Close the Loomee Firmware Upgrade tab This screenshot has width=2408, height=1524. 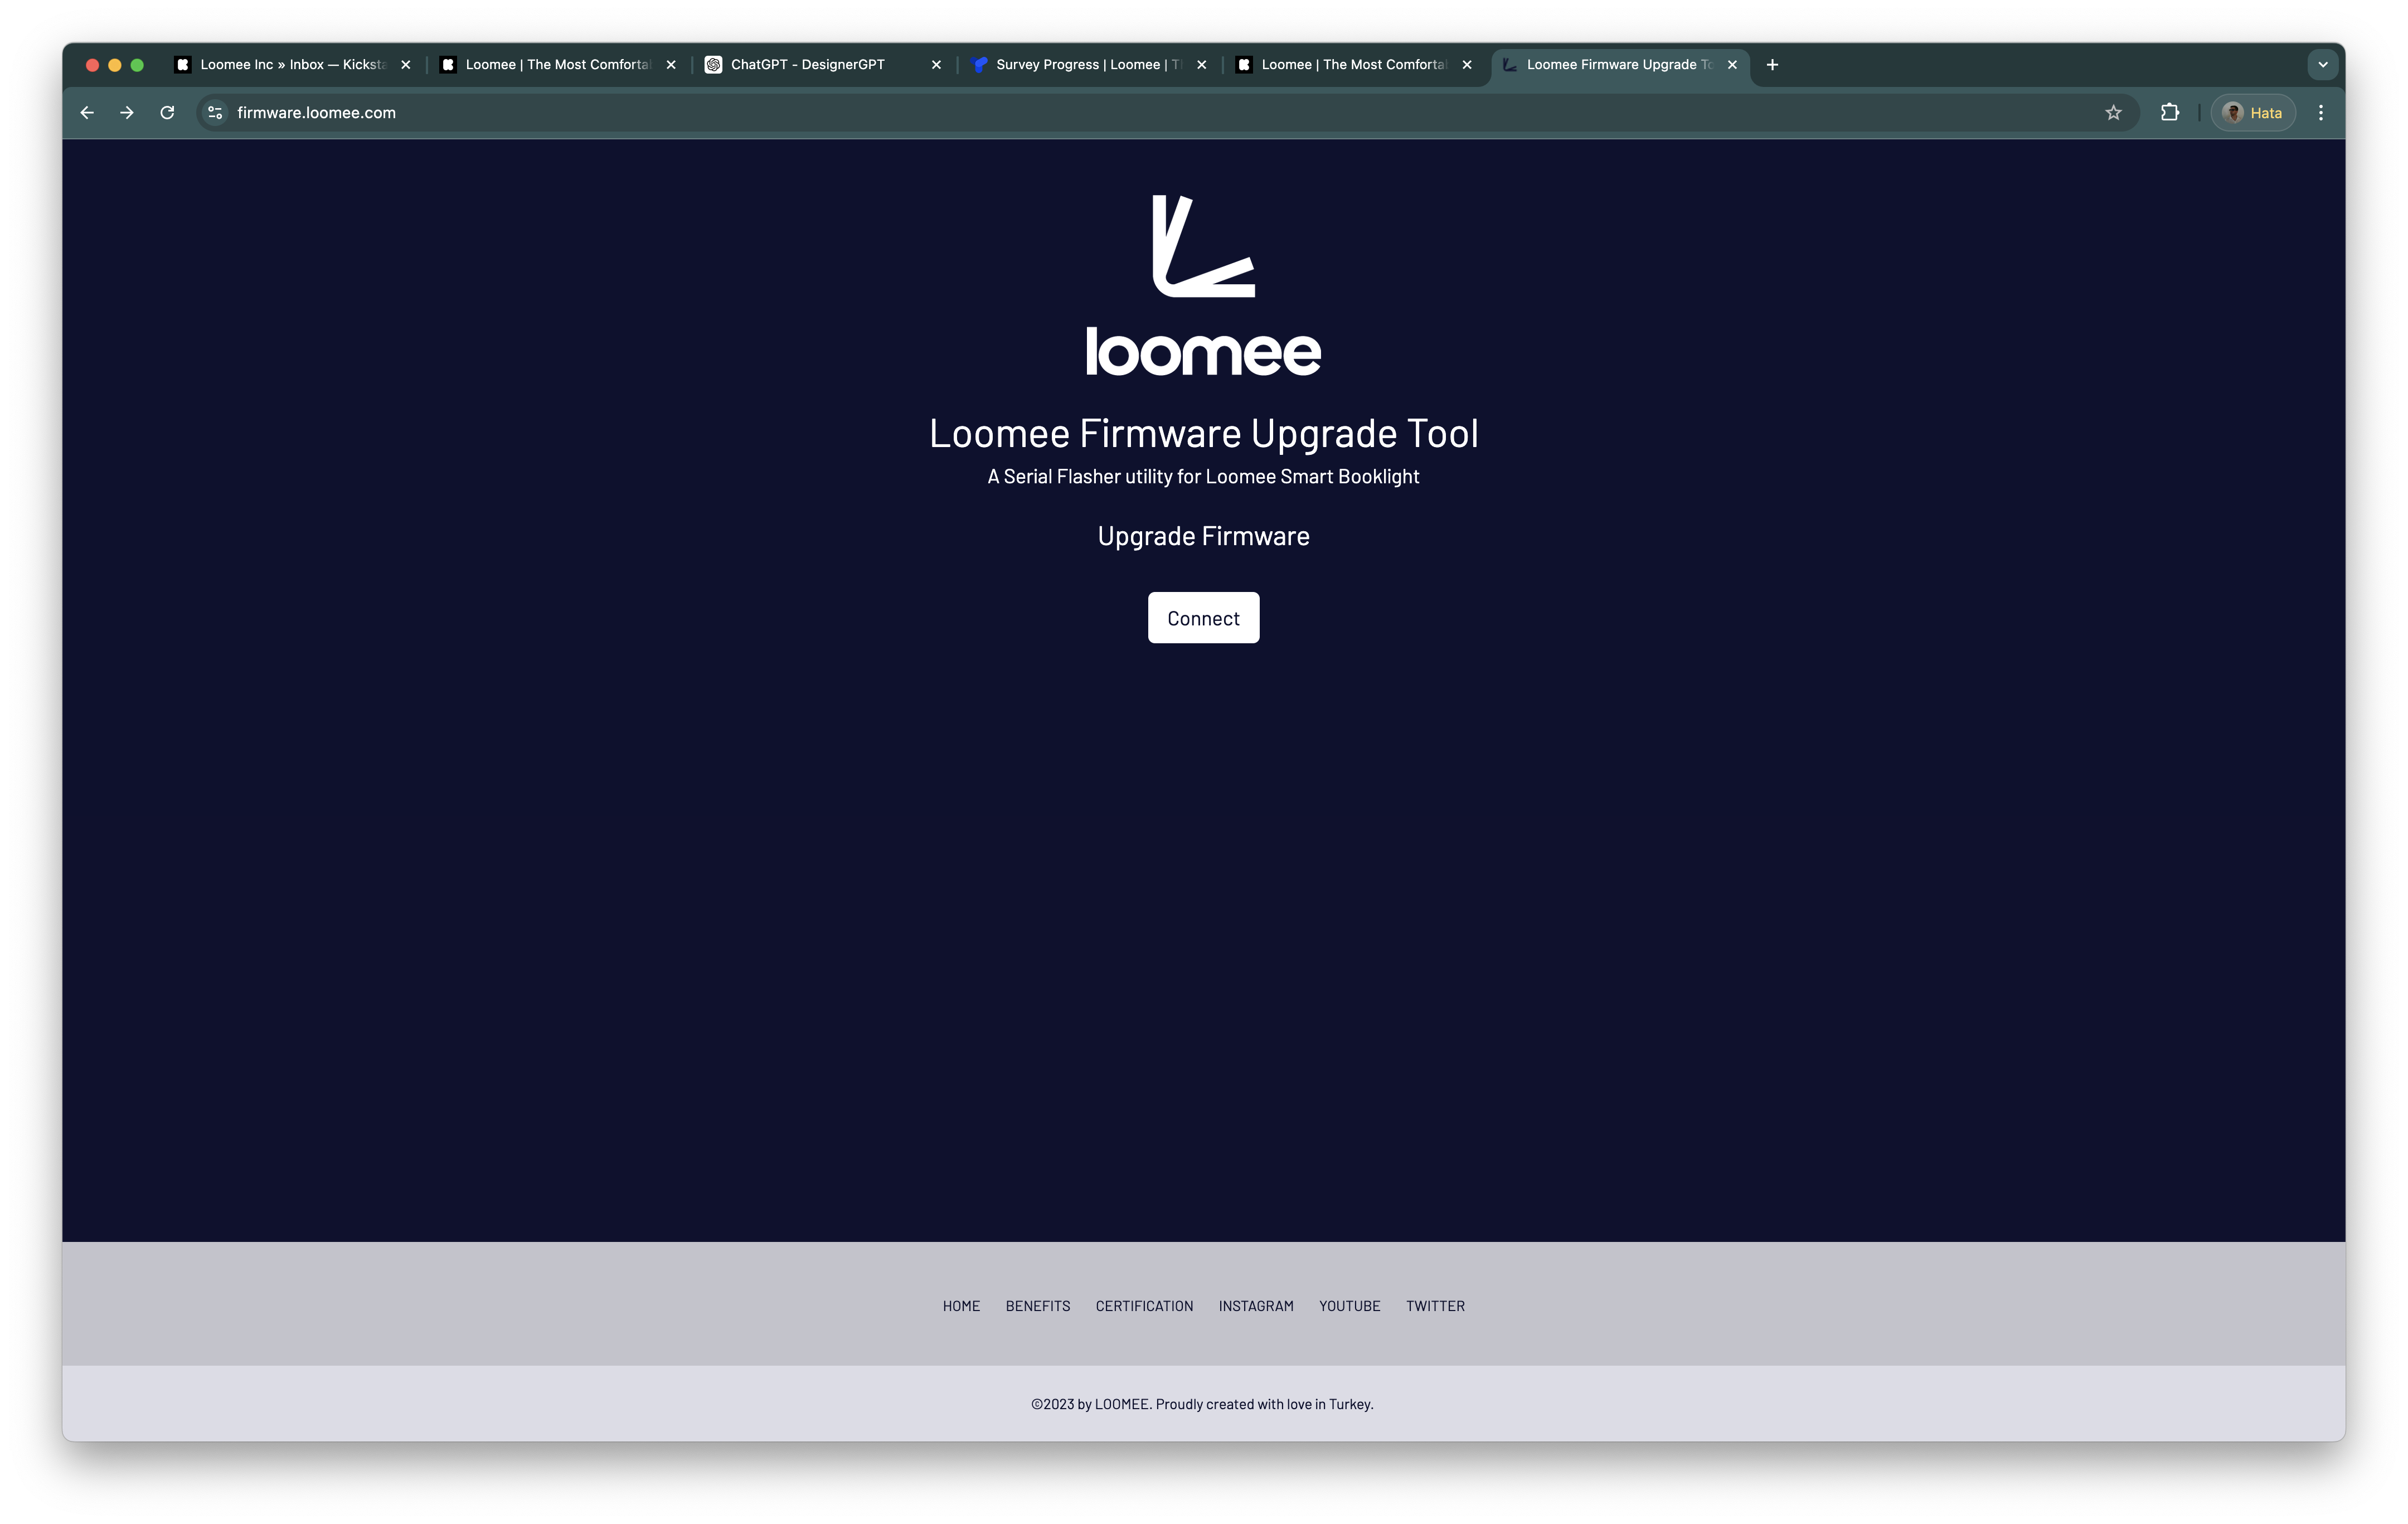coord(1732,65)
